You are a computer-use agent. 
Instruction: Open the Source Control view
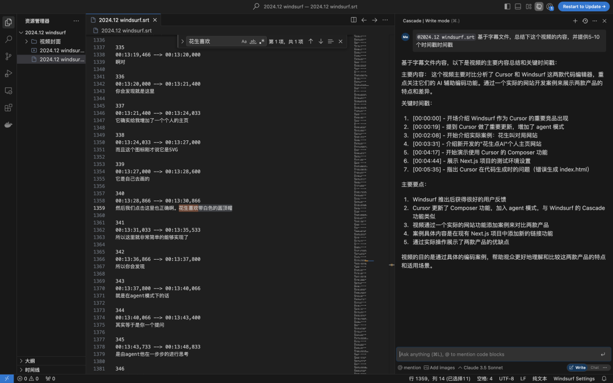click(9, 56)
